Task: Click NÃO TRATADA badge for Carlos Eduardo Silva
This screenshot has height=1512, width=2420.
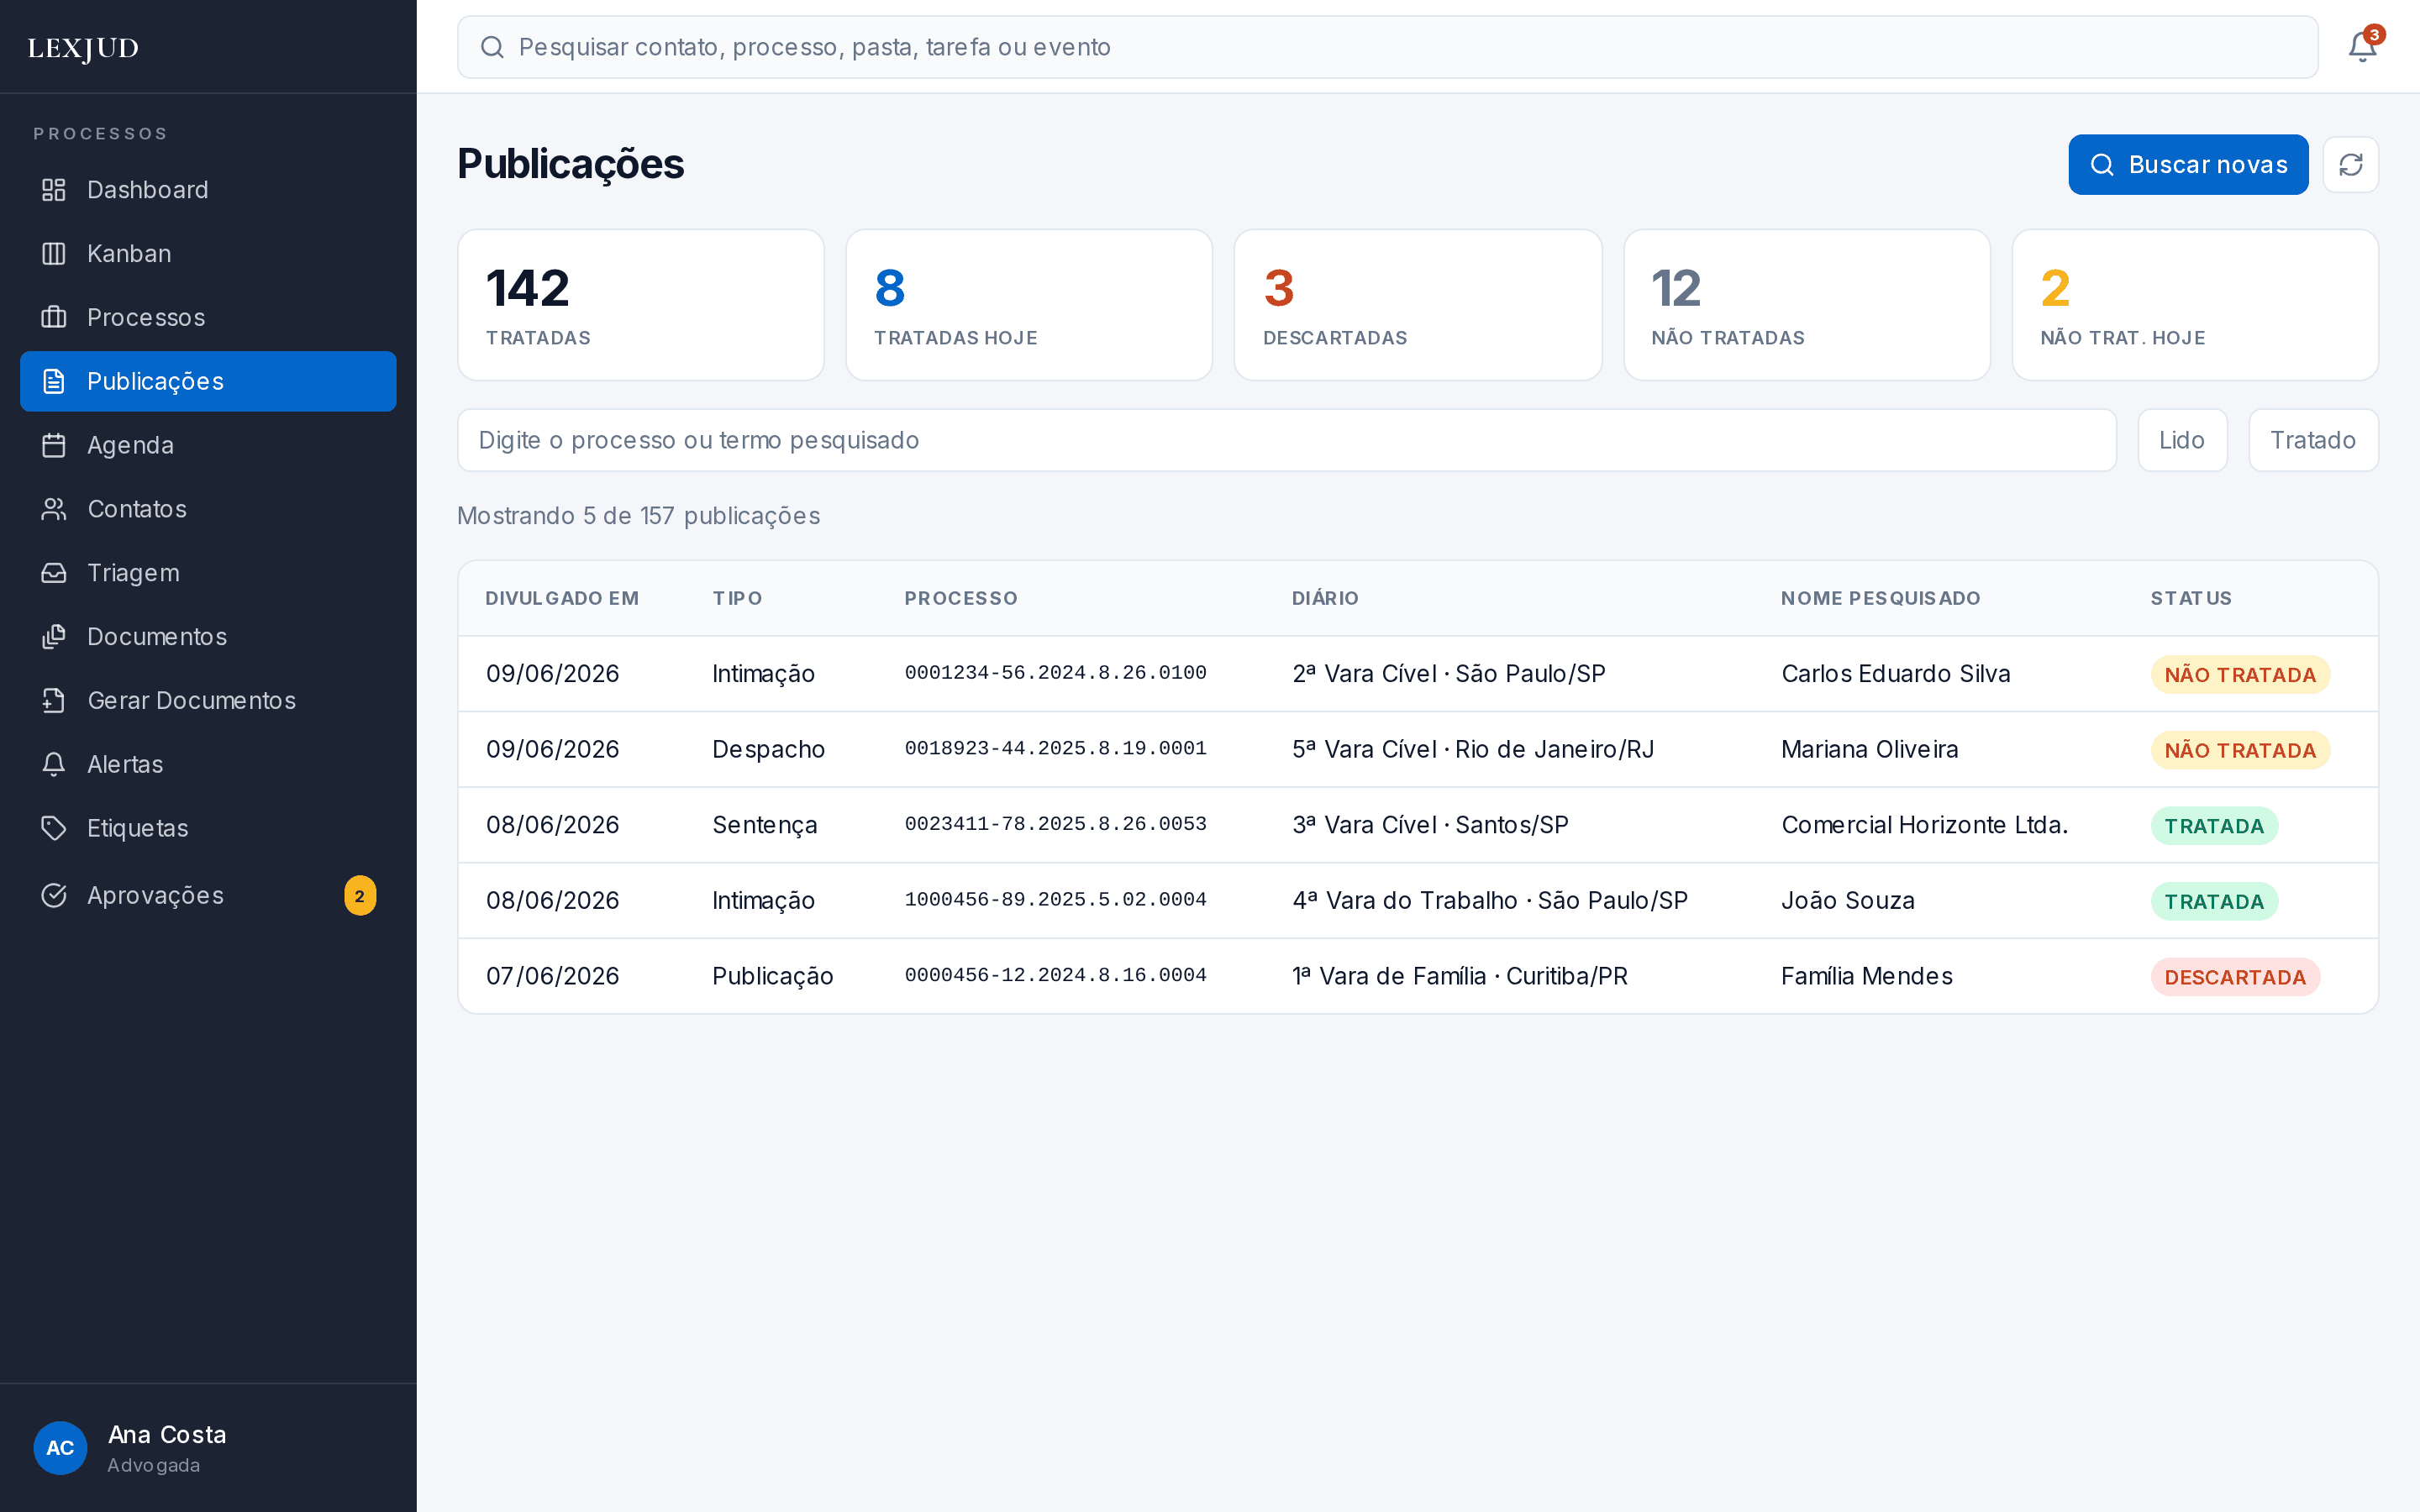Action: [x=2240, y=675]
